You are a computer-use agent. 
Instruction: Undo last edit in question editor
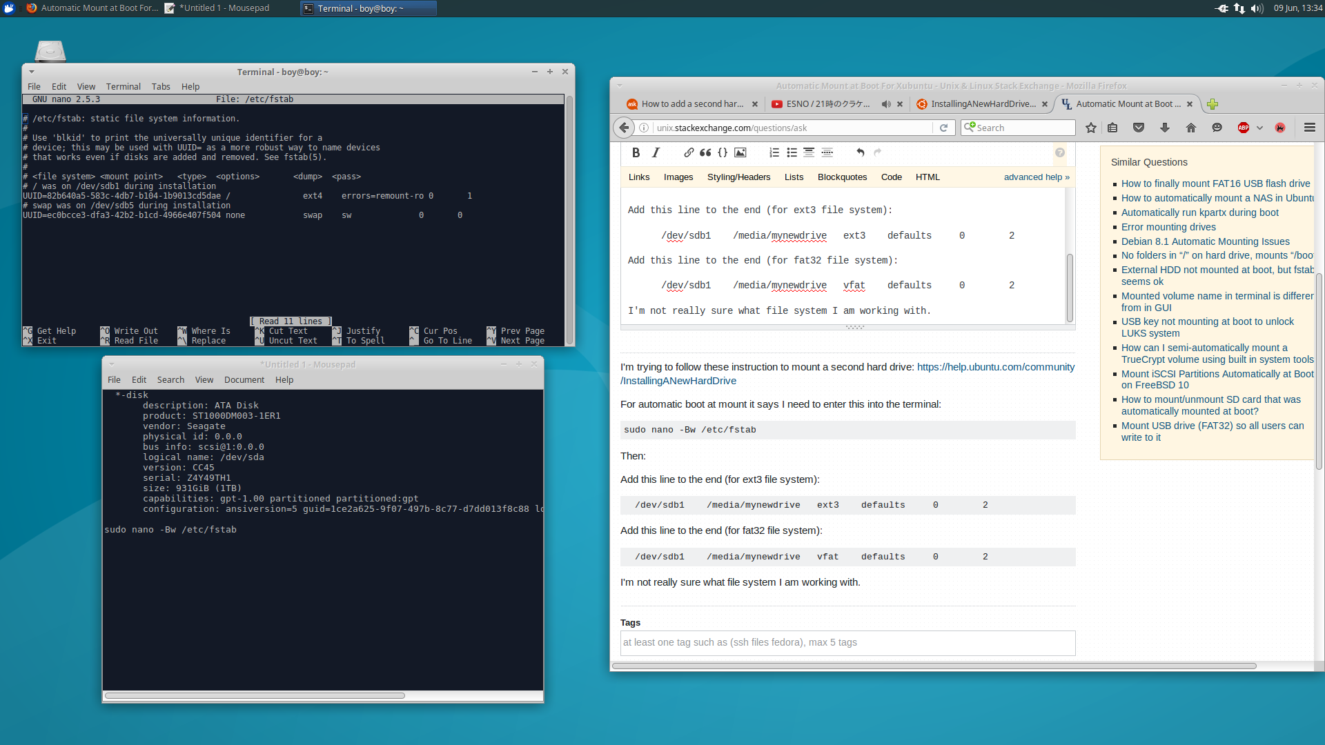[x=861, y=152]
